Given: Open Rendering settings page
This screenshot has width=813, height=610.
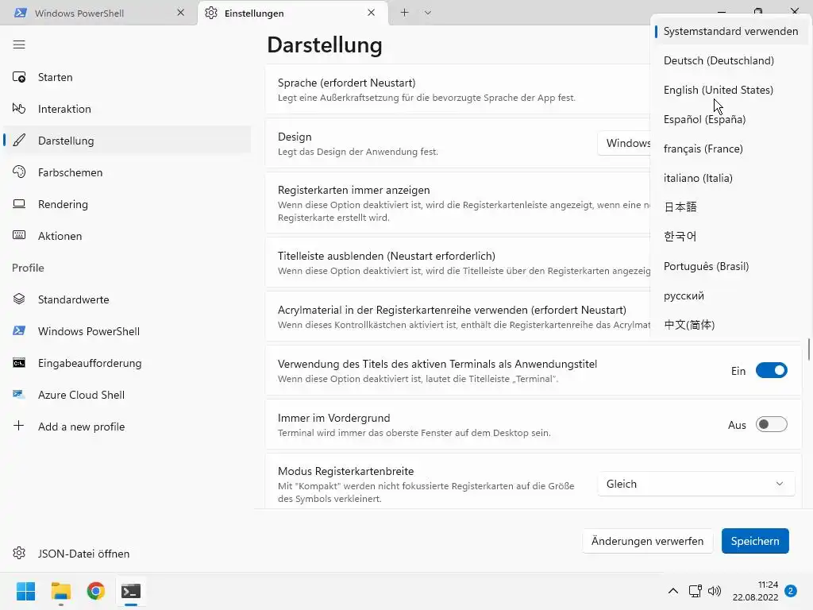Looking at the screenshot, I should (127, 204).
